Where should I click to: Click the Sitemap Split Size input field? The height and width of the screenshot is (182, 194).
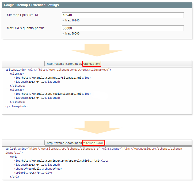(x=123, y=15)
